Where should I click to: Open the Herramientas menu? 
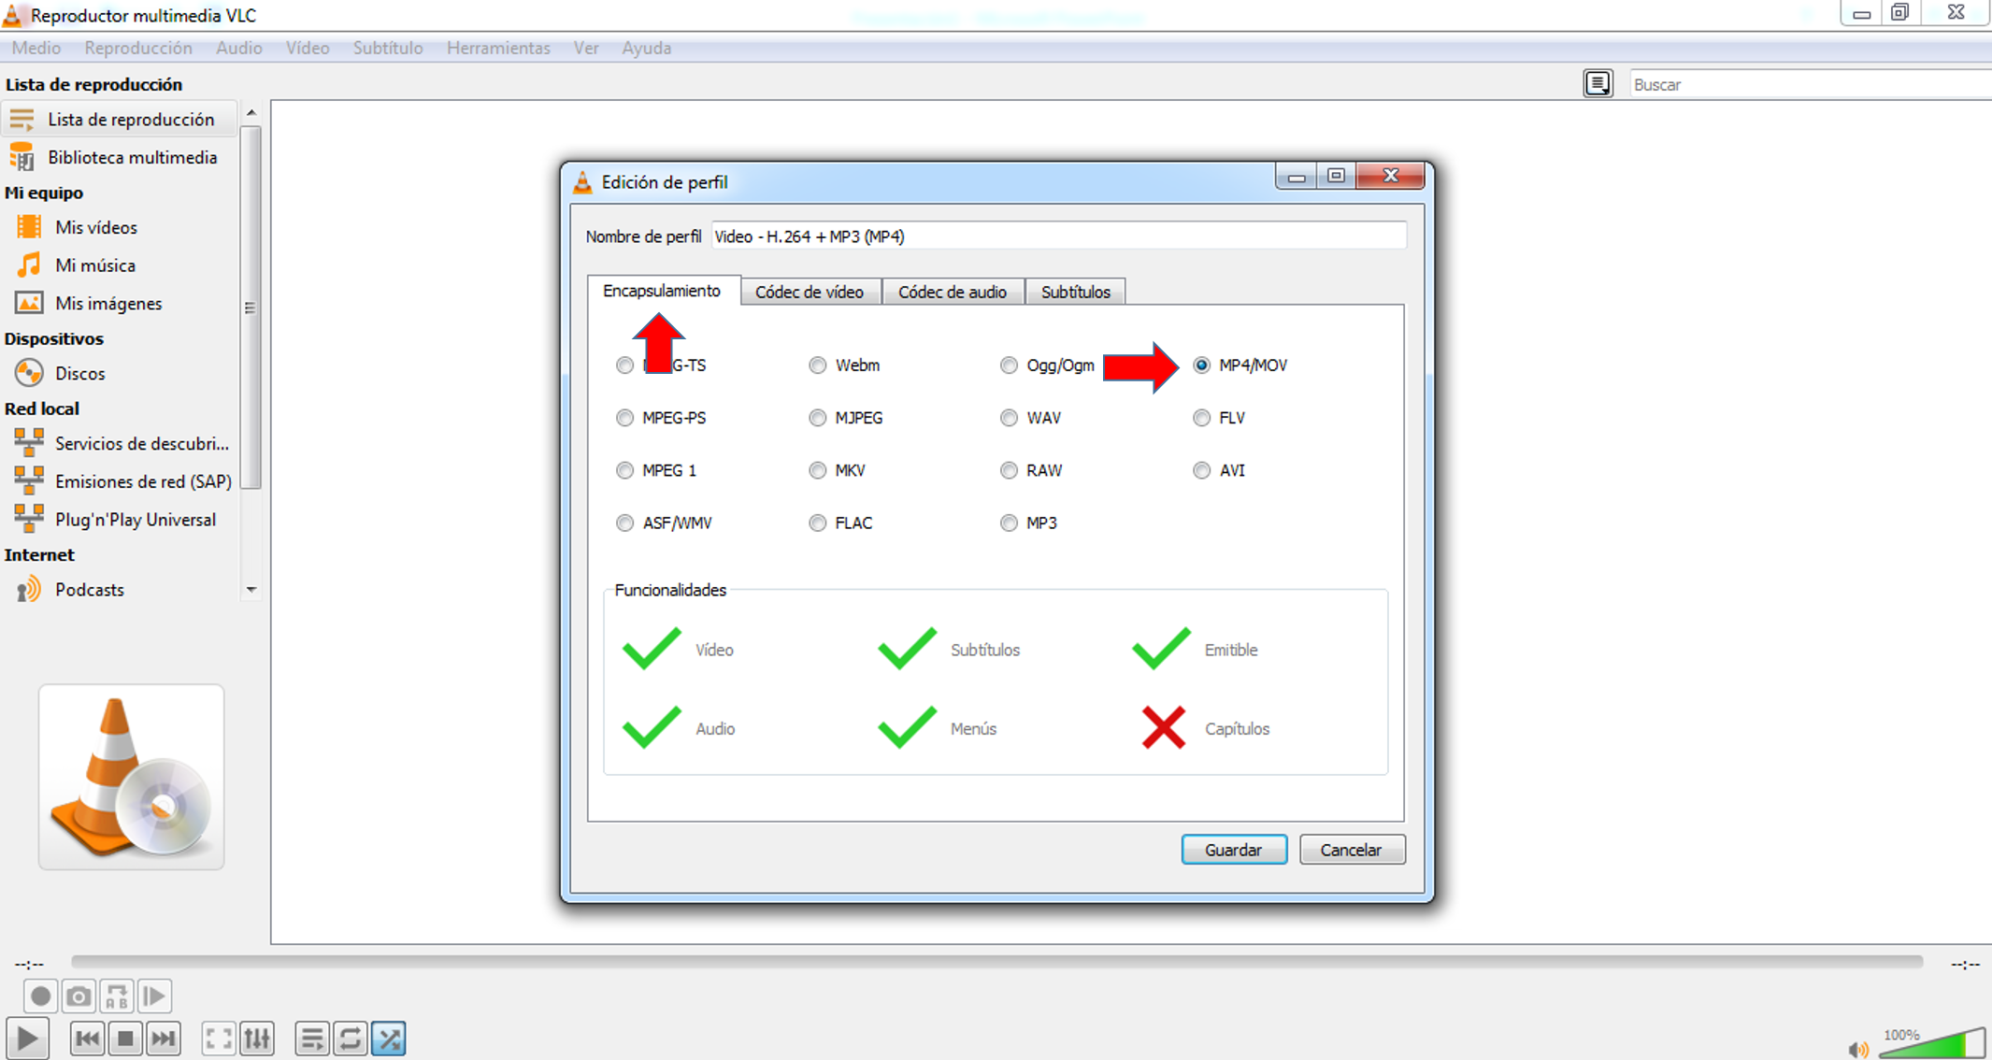click(x=498, y=48)
